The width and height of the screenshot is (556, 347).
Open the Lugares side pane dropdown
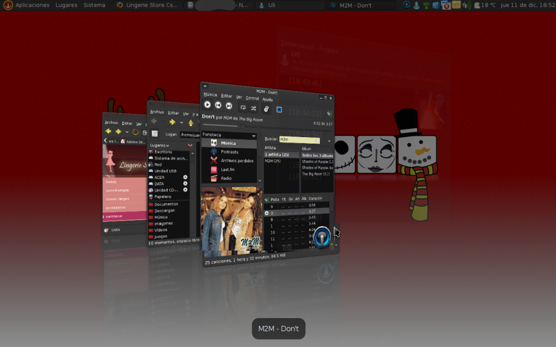point(159,145)
